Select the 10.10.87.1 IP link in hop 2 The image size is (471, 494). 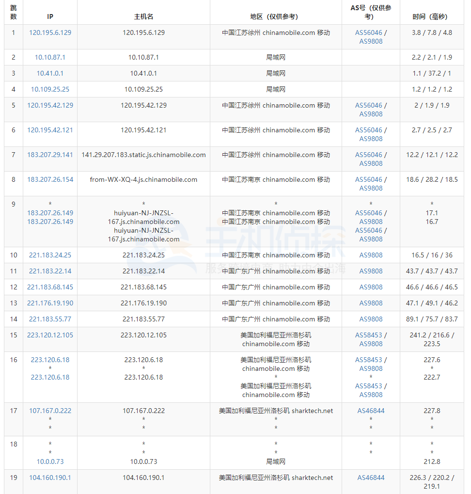pos(50,57)
